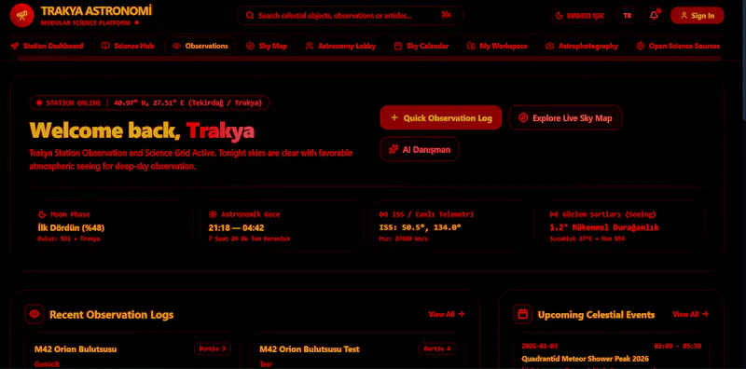Select the İlk Dördün (%48) moon phase value
The image size is (746, 369).
[72, 227]
